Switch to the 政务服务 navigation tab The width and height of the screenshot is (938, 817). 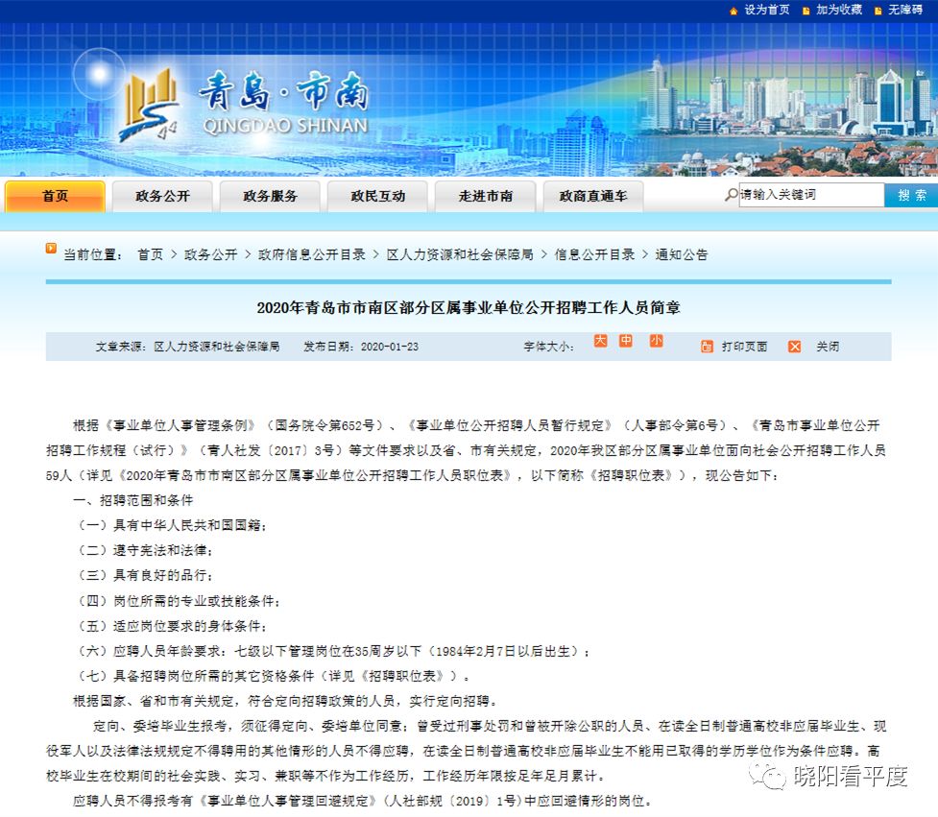[270, 196]
